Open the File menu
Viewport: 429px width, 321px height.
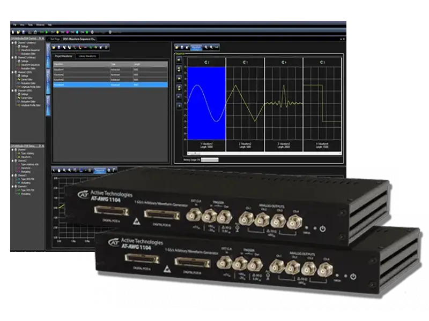point(14,25)
